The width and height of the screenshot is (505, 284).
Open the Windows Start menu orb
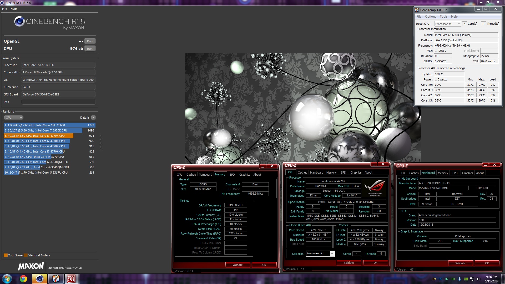7,279
